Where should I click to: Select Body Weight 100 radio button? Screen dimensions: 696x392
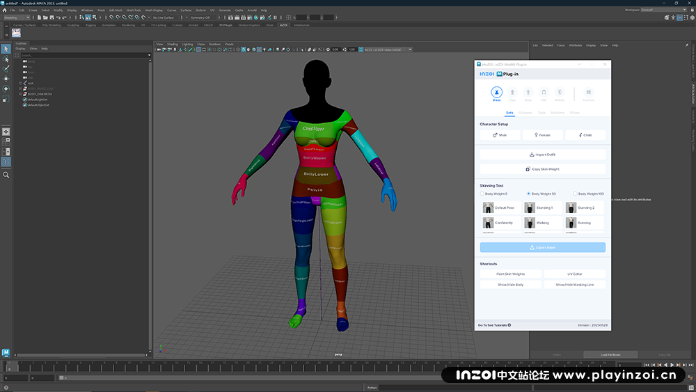[x=575, y=194]
